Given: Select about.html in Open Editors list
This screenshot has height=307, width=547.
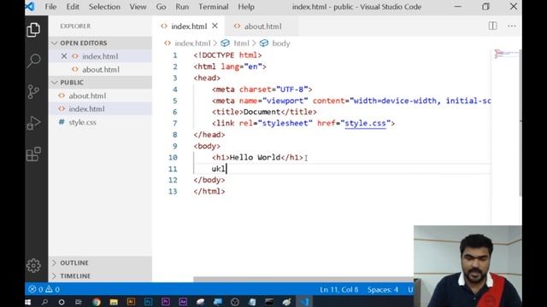Looking at the screenshot, I should [101, 69].
